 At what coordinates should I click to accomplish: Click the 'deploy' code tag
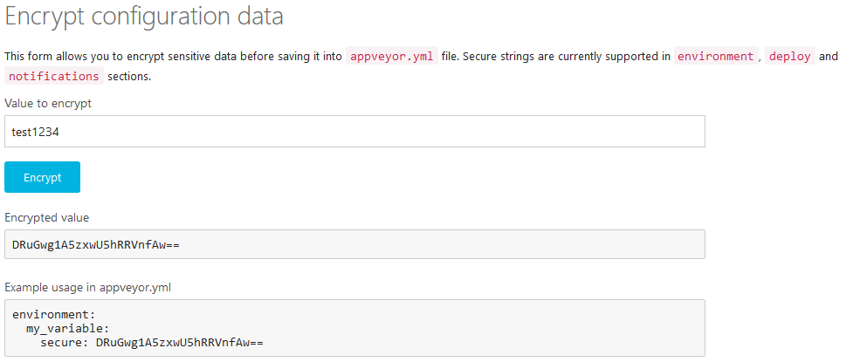click(x=789, y=56)
